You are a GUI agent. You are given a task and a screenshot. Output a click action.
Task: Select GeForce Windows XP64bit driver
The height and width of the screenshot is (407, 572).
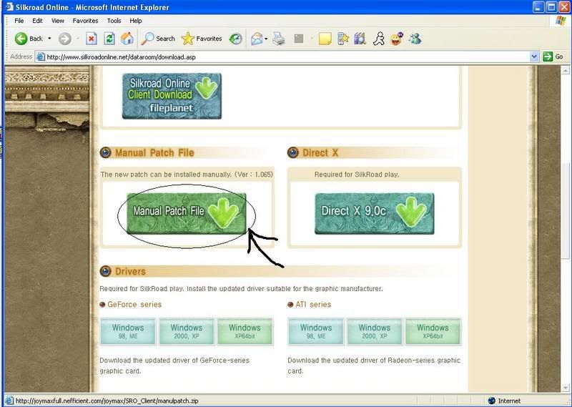pos(245,331)
